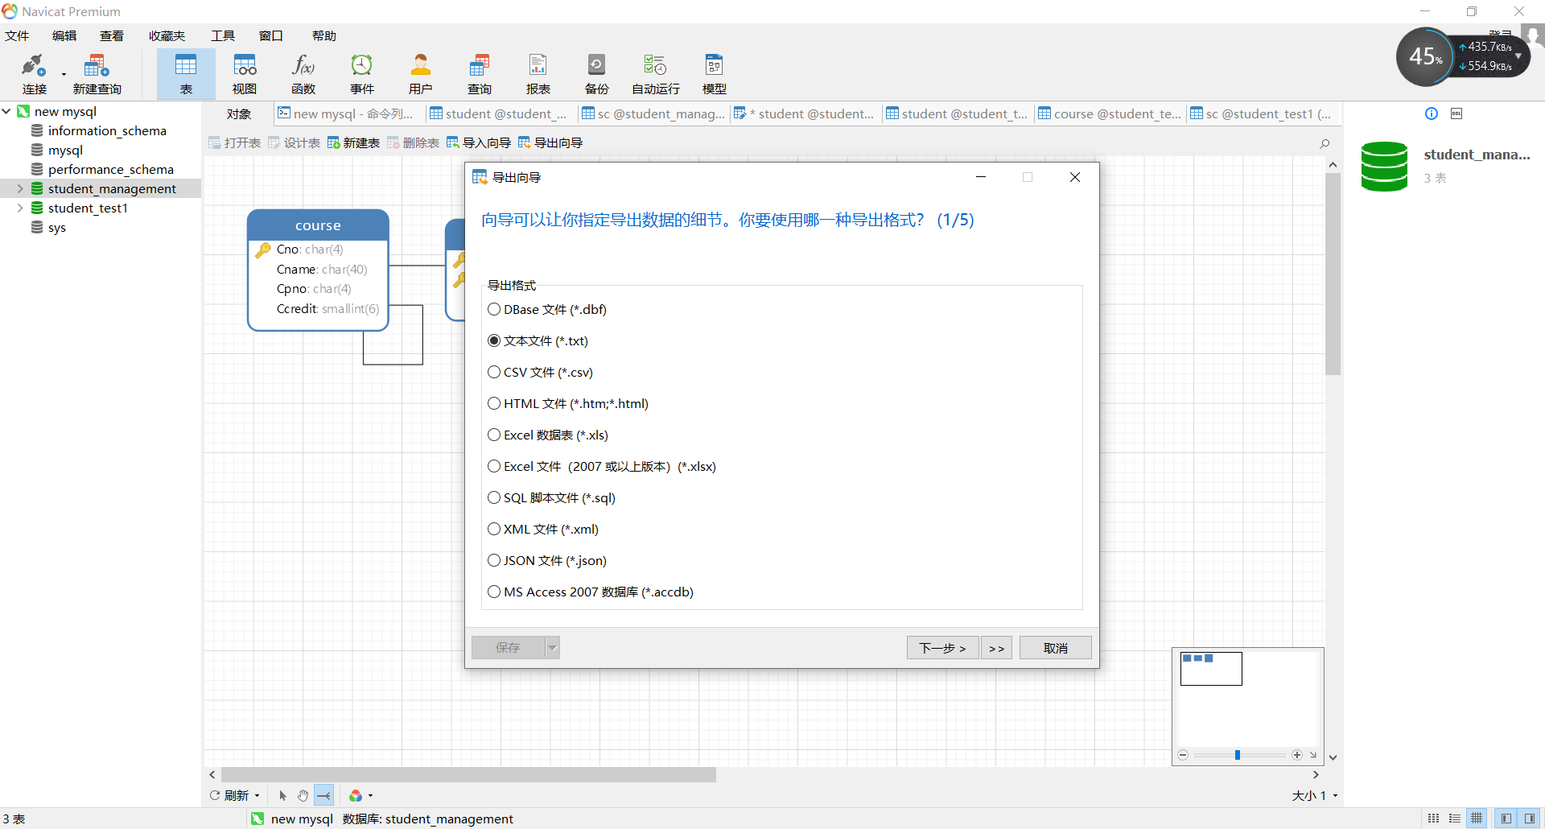Open the 刷新 dropdown arrow
Viewport: 1545px width, 829px height.
tap(257, 795)
